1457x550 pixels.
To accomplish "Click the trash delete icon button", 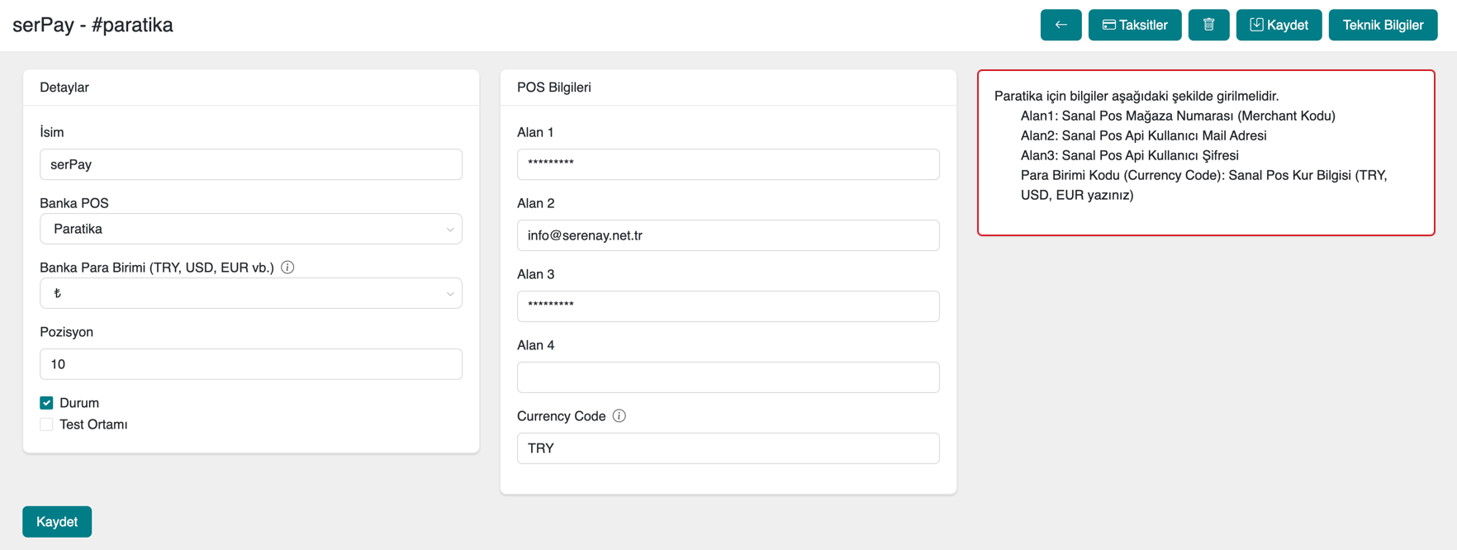I will tap(1208, 25).
